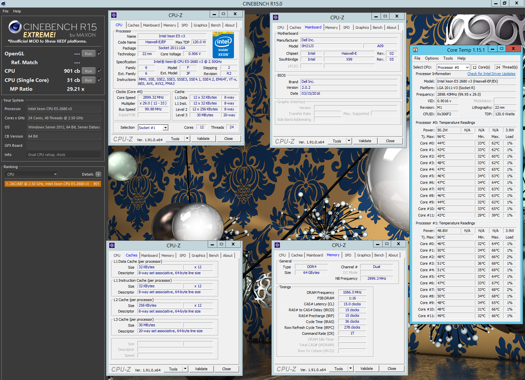Select the Bench tab in the CPU-Z Memory window
Screen dimensions: 525x380
[379, 255]
